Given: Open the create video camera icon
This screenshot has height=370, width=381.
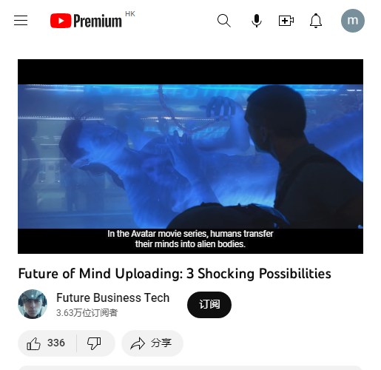Looking at the screenshot, I should (286, 21).
